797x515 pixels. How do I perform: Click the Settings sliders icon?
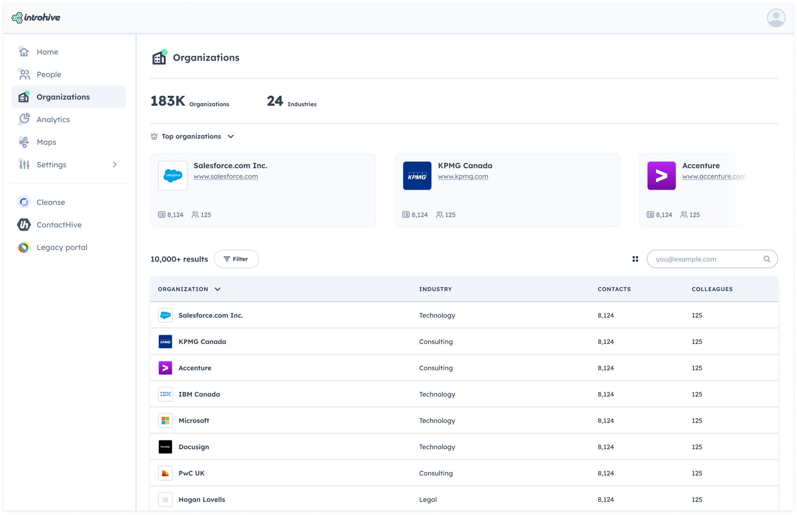(x=24, y=164)
